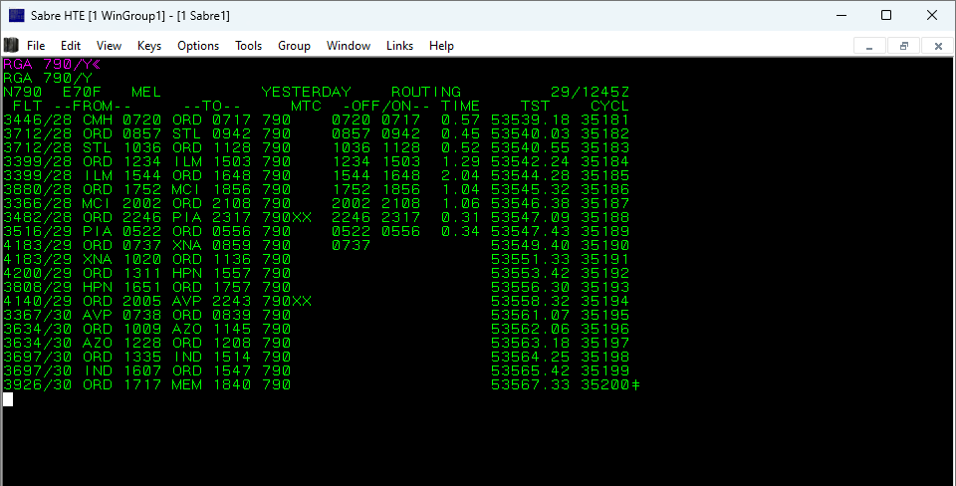Open the Sabre1 document icon menu
Viewport: 956px width, 486px height.
point(11,45)
